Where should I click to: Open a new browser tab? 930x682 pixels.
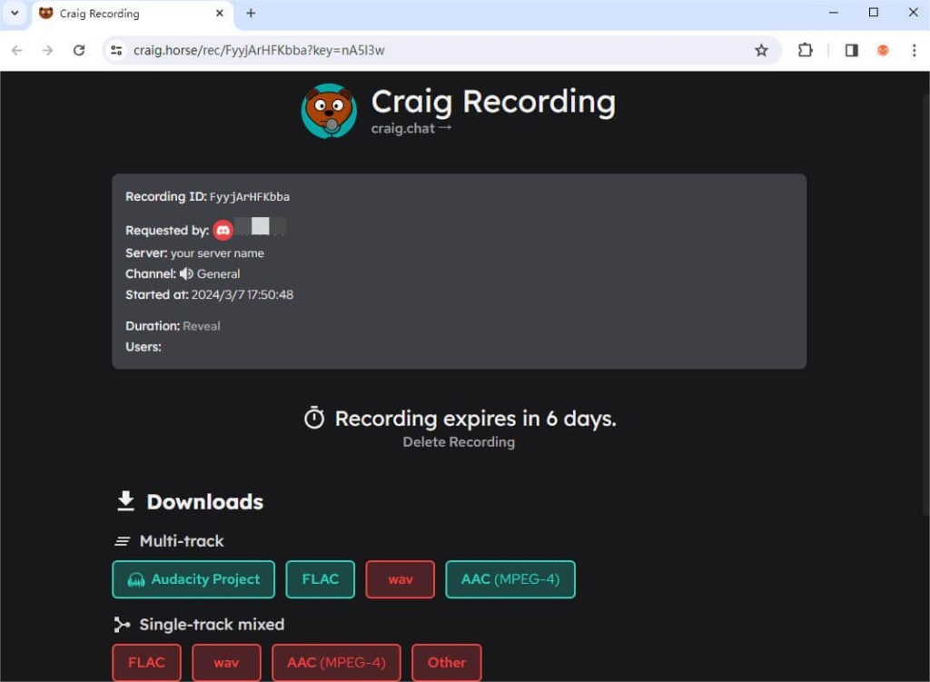[251, 14]
